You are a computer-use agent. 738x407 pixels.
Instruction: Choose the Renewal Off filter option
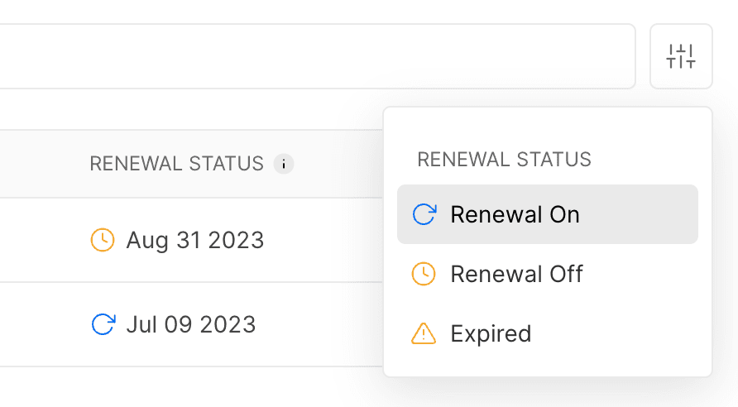(516, 275)
